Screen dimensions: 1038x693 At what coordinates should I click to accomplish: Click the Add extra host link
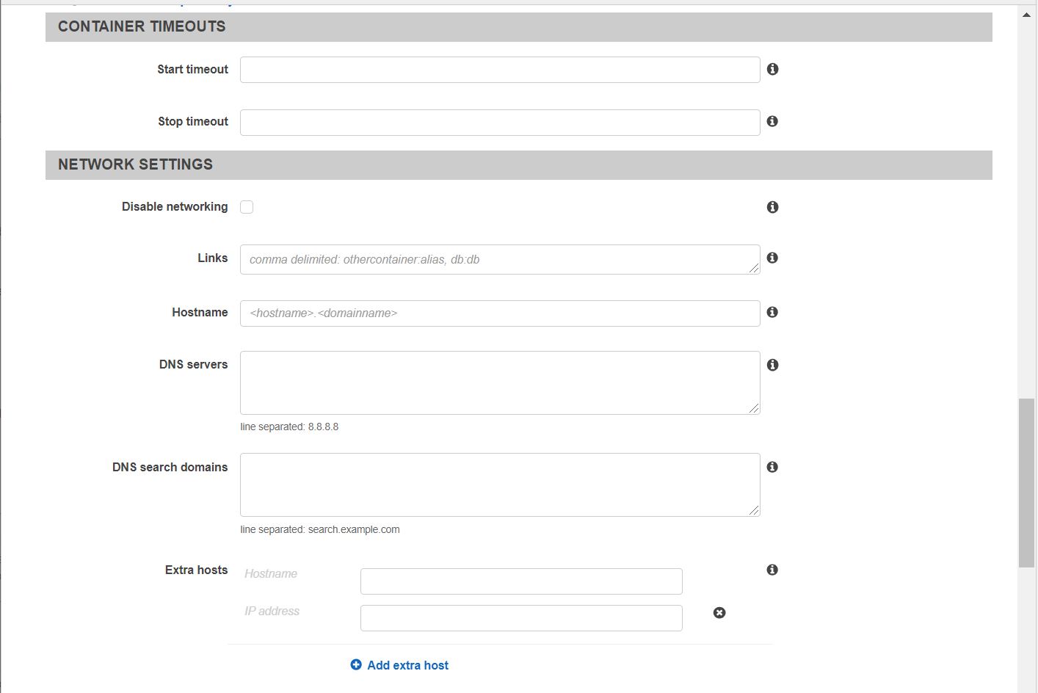[407, 665]
